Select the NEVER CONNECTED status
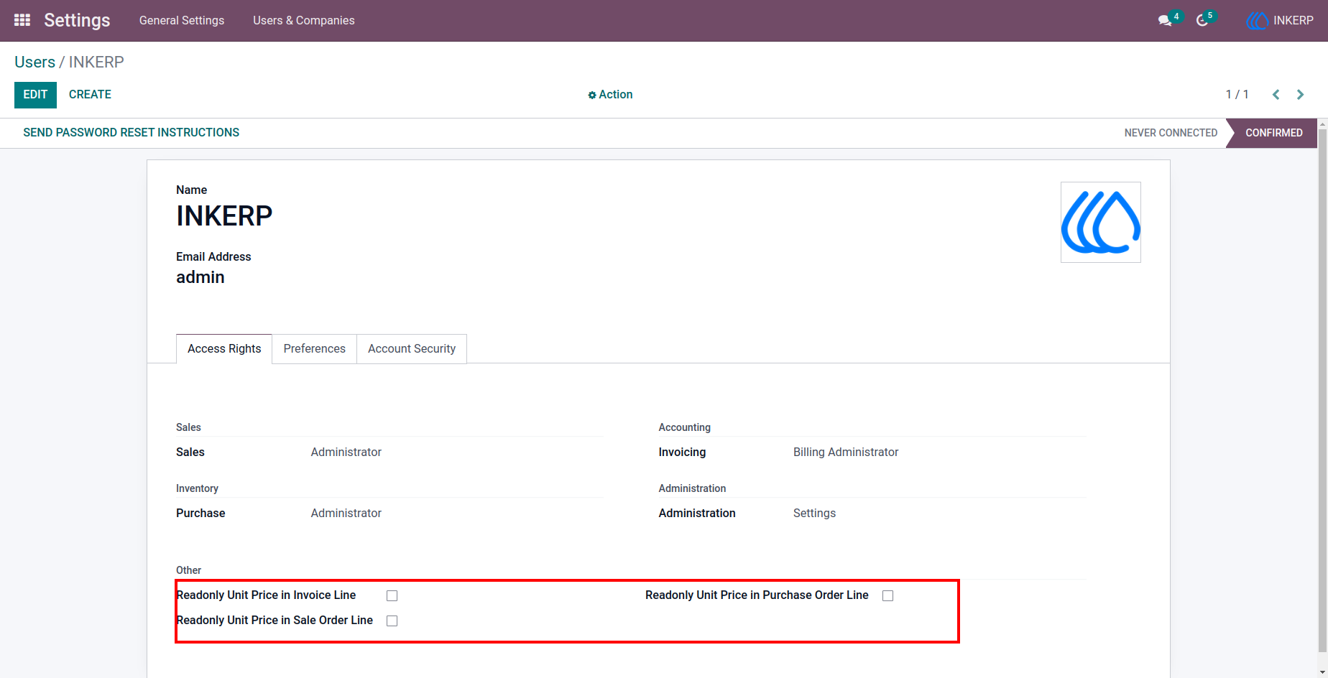 click(1171, 133)
